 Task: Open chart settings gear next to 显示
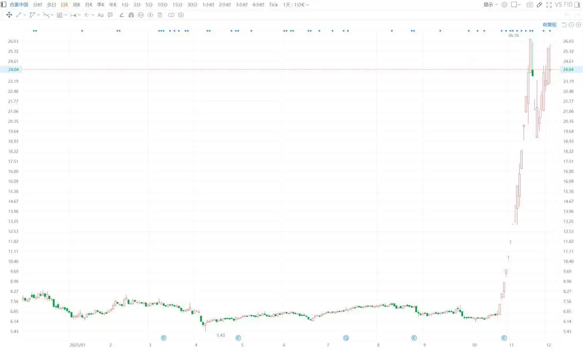tap(504, 5)
